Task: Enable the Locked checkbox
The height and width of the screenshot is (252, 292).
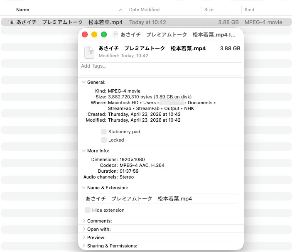Action: point(104,140)
